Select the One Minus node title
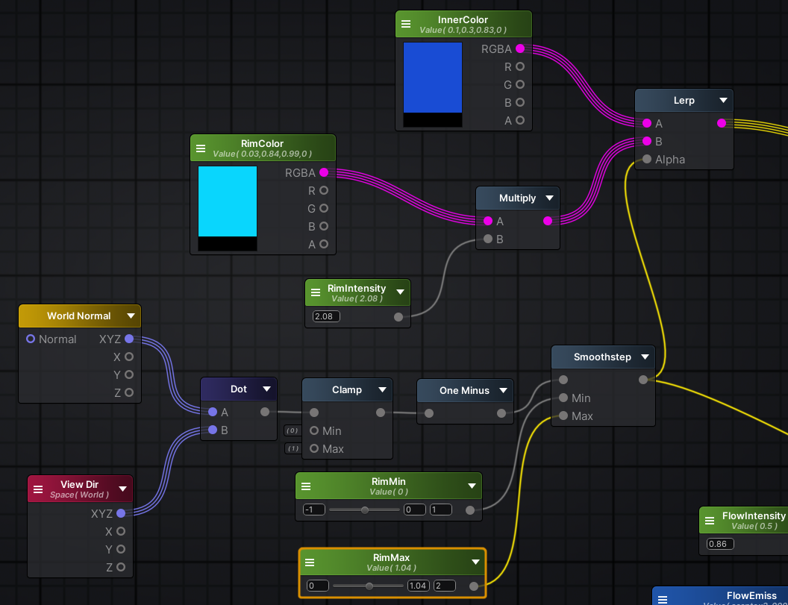The image size is (788, 605). pyautogui.click(x=464, y=390)
